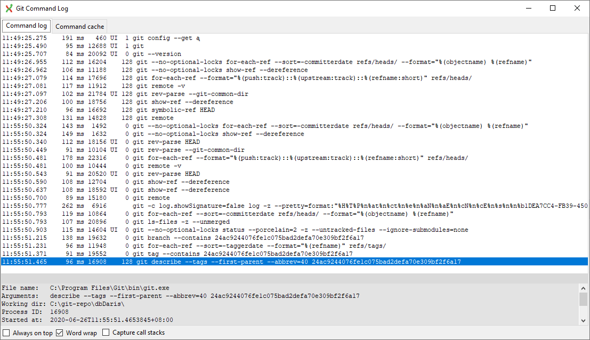Screen dimensions: 590x340
Task: Switch to the Command cache tab
Action: pos(79,26)
